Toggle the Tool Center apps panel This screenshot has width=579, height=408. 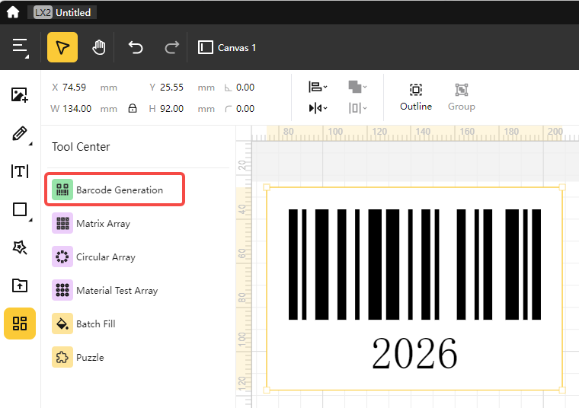20,324
